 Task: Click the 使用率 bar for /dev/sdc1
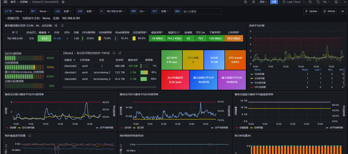pyautogui.click(x=144, y=72)
